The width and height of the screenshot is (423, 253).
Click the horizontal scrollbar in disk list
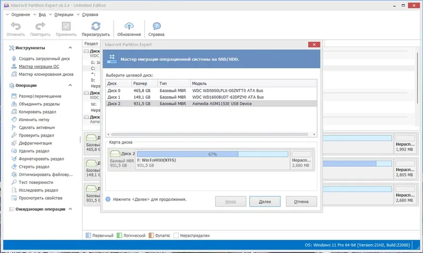[209, 134]
